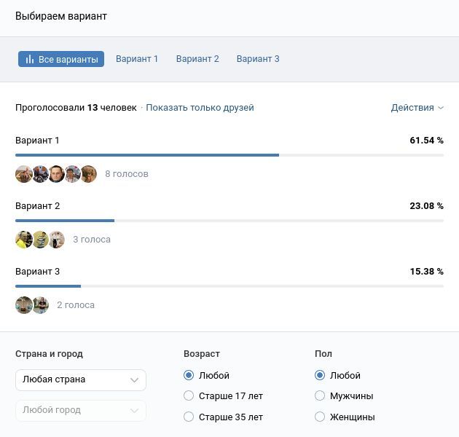Expand the Действия actions menu
Screen dimensions: 459x437
click(x=417, y=108)
